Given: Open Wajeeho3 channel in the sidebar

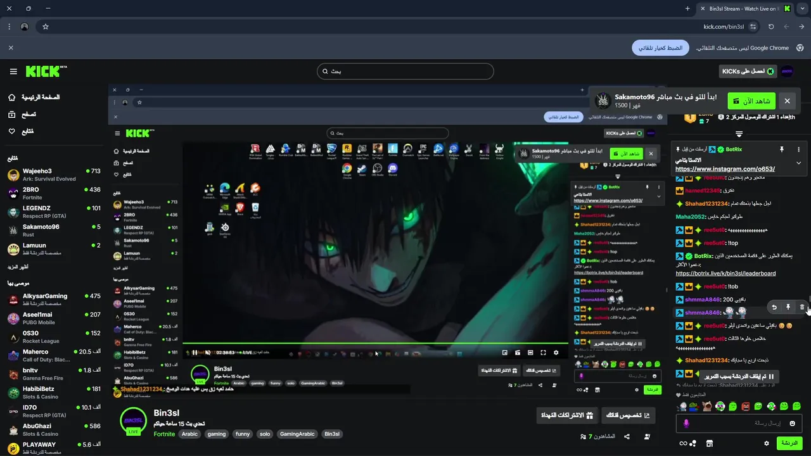Looking at the screenshot, I should pyautogui.click(x=54, y=175).
